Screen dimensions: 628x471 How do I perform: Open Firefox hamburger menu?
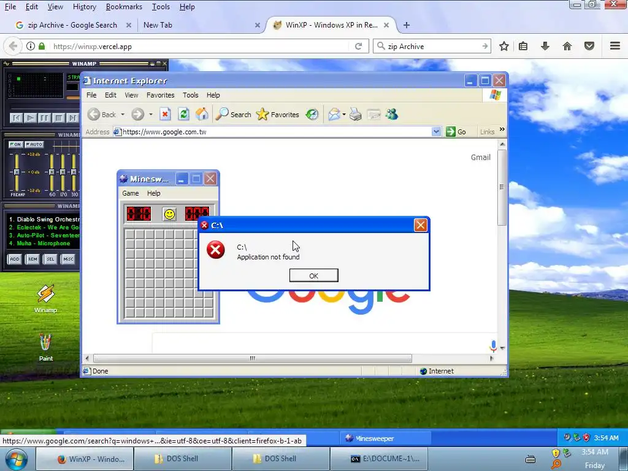tap(615, 46)
